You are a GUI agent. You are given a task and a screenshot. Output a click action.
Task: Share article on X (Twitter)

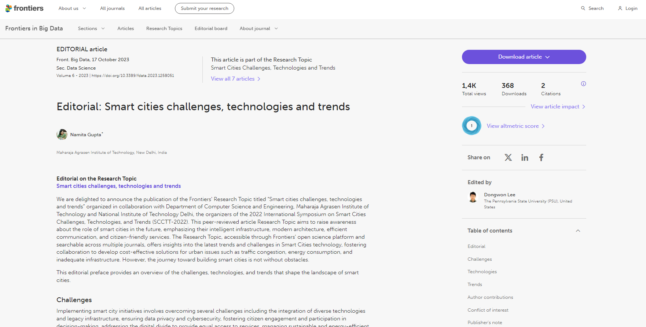(508, 157)
